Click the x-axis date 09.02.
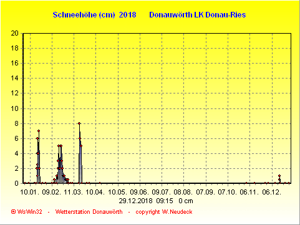Image resolution: width=300 pixels, height=225 pixels. [52, 192]
